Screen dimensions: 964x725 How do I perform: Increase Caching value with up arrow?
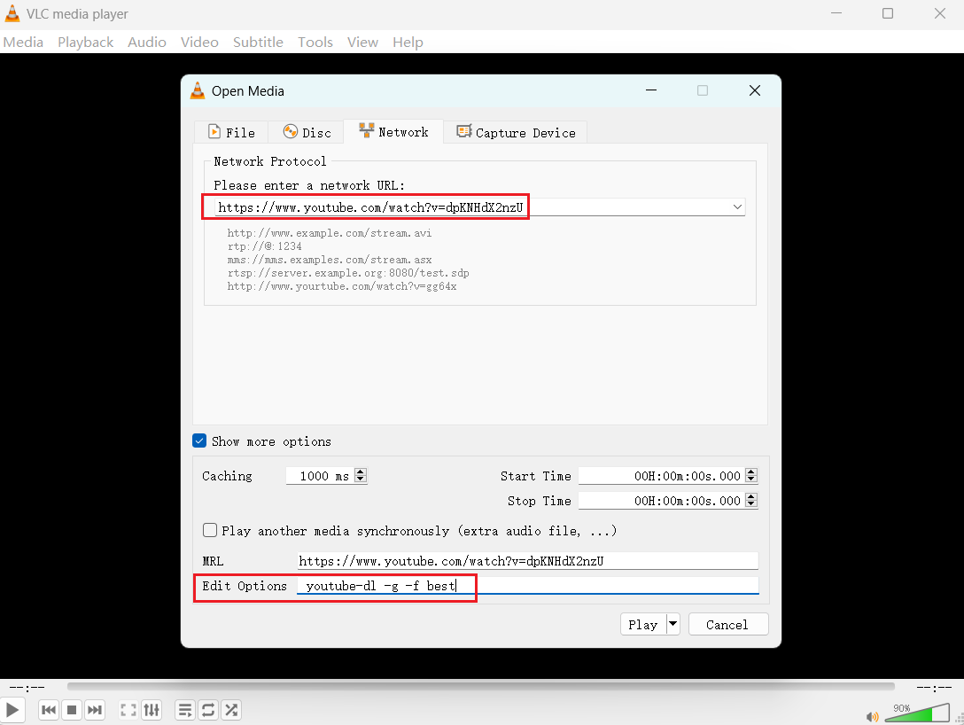click(361, 472)
